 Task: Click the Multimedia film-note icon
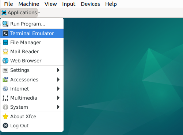(5, 98)
